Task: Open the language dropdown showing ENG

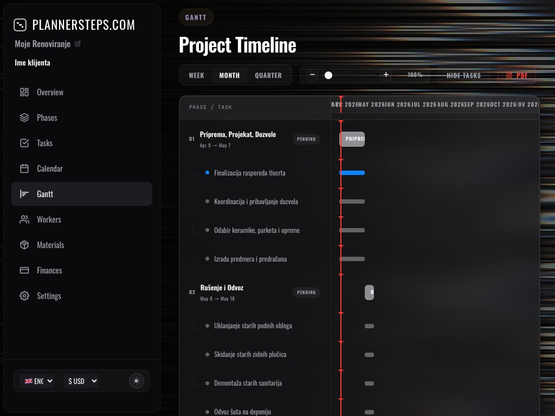Action: click(x=37, y=381)
